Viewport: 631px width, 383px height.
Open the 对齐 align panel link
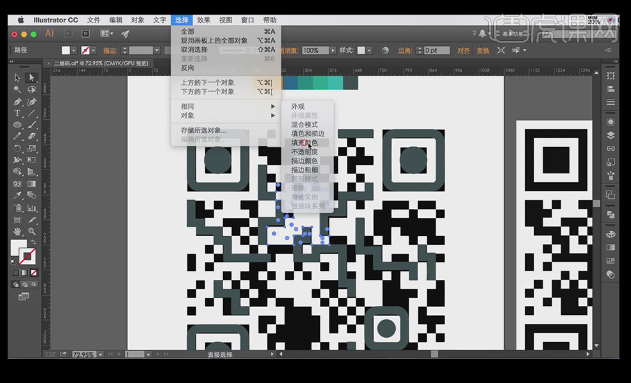(x=463, y=50)
